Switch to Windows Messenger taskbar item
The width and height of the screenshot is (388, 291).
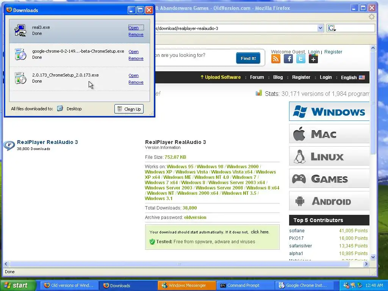[x=187, y=285]
